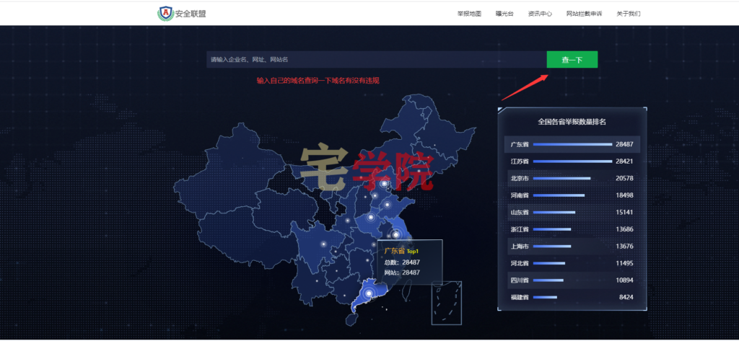Open 网站拦截申诉 navigation link
This screenshot has width=739, height=341.
tap(584, 14)
